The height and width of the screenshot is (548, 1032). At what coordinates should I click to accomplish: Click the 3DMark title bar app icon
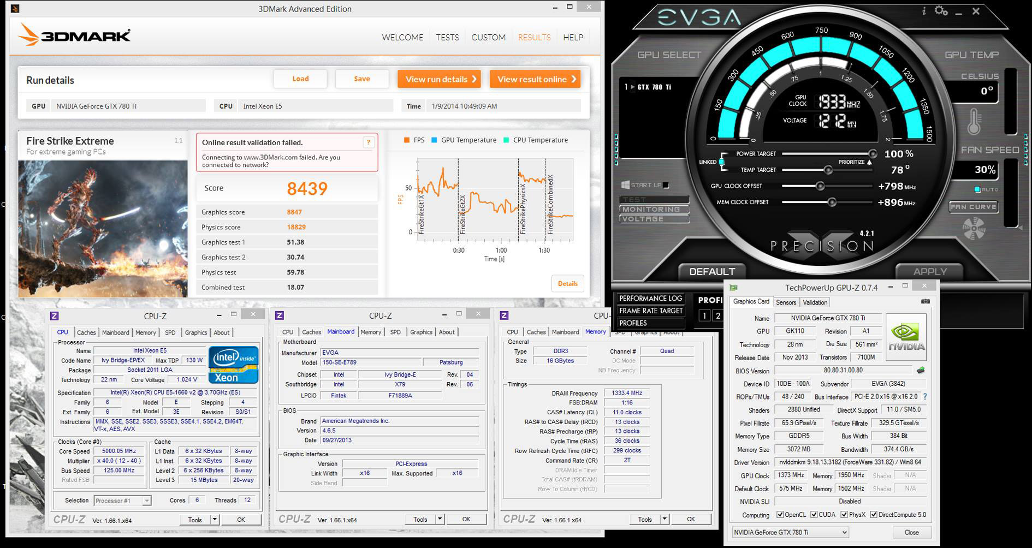(15, 9)
